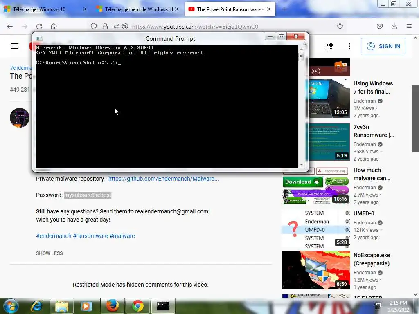The height and width of the screenshot is (314, 419).
Task: Open How much malware video thumbnail
Action: coord(316,186)
